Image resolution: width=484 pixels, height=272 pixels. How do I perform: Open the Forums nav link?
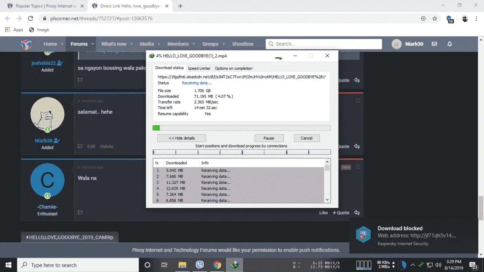click(79, 44)
